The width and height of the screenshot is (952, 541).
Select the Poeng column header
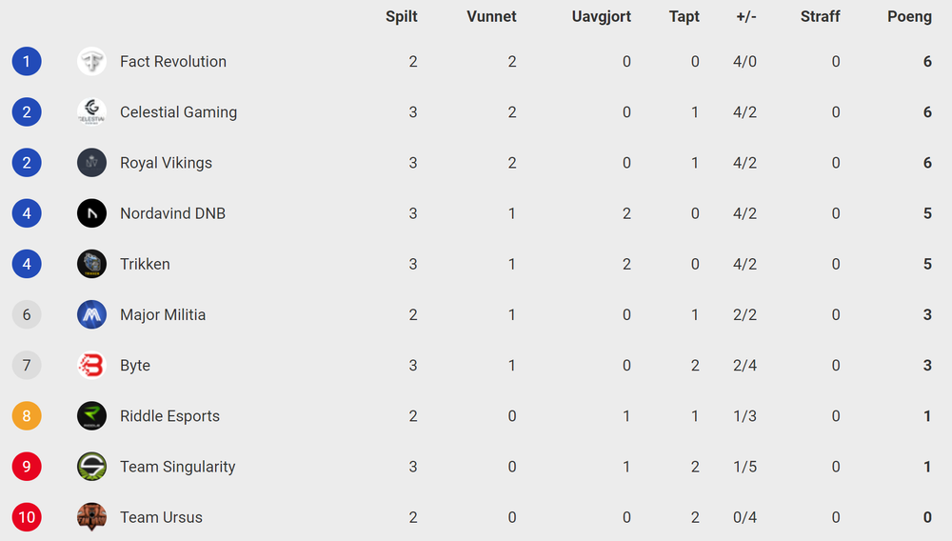pyautogui.click(x=909, y=17)
